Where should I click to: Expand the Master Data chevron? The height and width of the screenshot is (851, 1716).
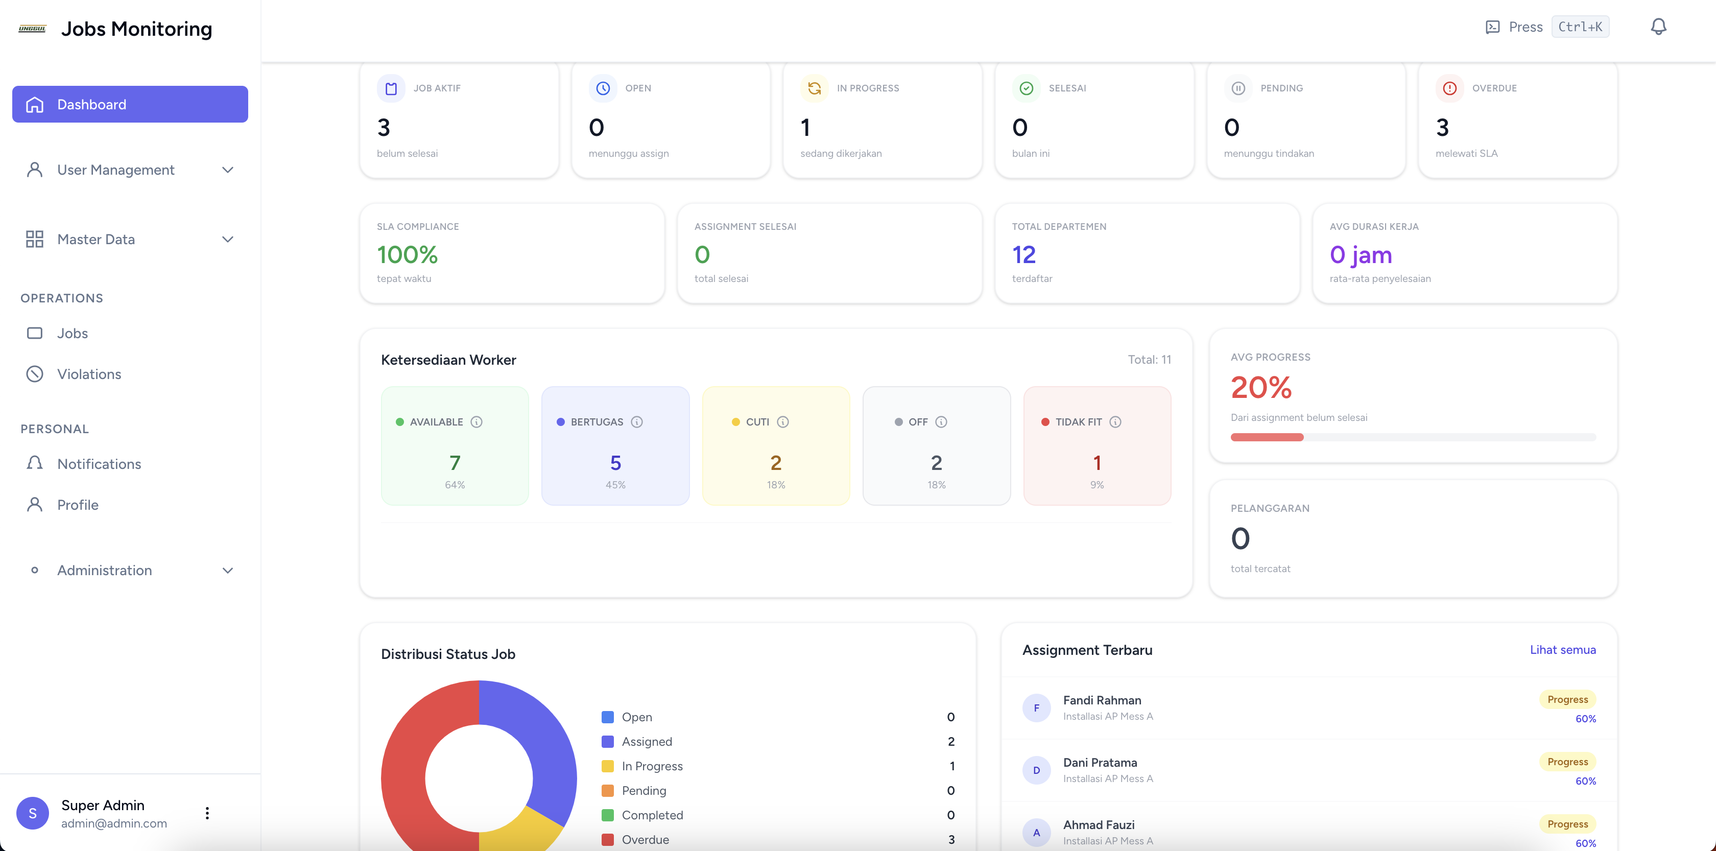[x=228, y=239]
